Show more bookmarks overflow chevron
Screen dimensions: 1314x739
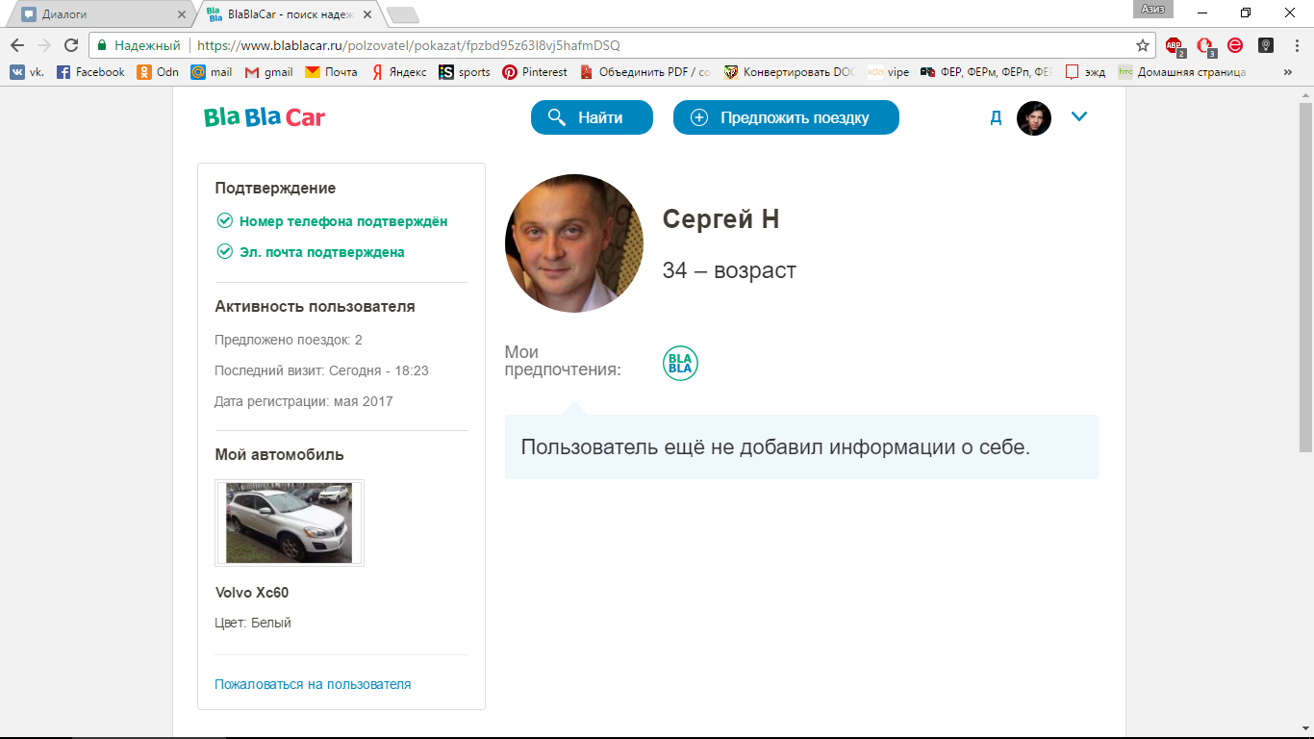(x=1288, y=72)
